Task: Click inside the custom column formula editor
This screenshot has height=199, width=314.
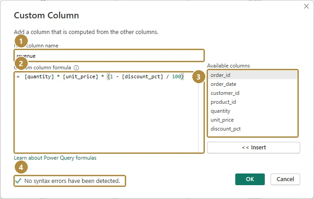Action: tap(109, 113)
